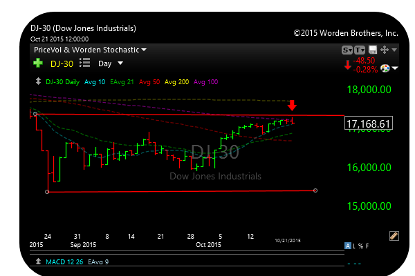This screenshot has height=276, width=415.
Task: Click the 10/21/2015 date marker on axis
Action: pos(288,241)
